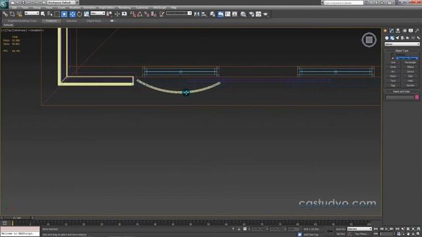This screenshot has width=422, height=237.
Task: Switch to Motion command panel tab
Action: [x=404, y=31]
